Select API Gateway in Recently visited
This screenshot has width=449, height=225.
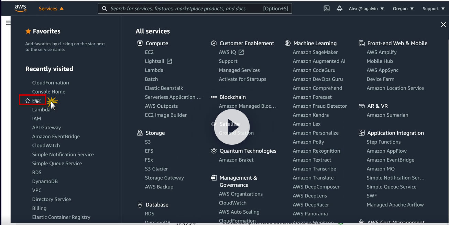(46, 128)
